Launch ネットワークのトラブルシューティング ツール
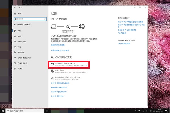 [x=65, y=79]
